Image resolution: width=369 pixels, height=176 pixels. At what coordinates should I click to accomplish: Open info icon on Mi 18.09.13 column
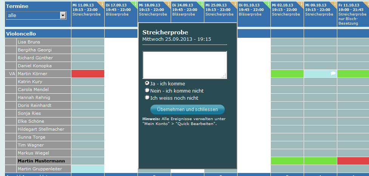(169, 4)
